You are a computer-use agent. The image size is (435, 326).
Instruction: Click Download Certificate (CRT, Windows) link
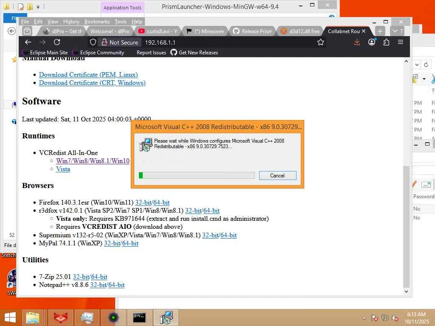click(x=92, y=83)
